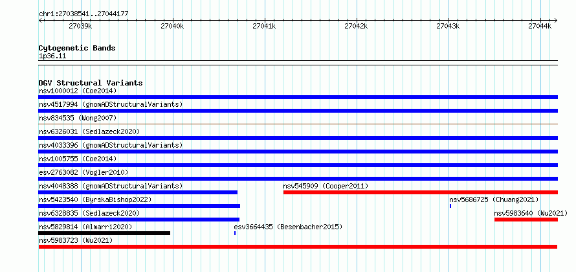
Task: Click the blue bar under nsv4517994
Action: click(x=298, y=111)
